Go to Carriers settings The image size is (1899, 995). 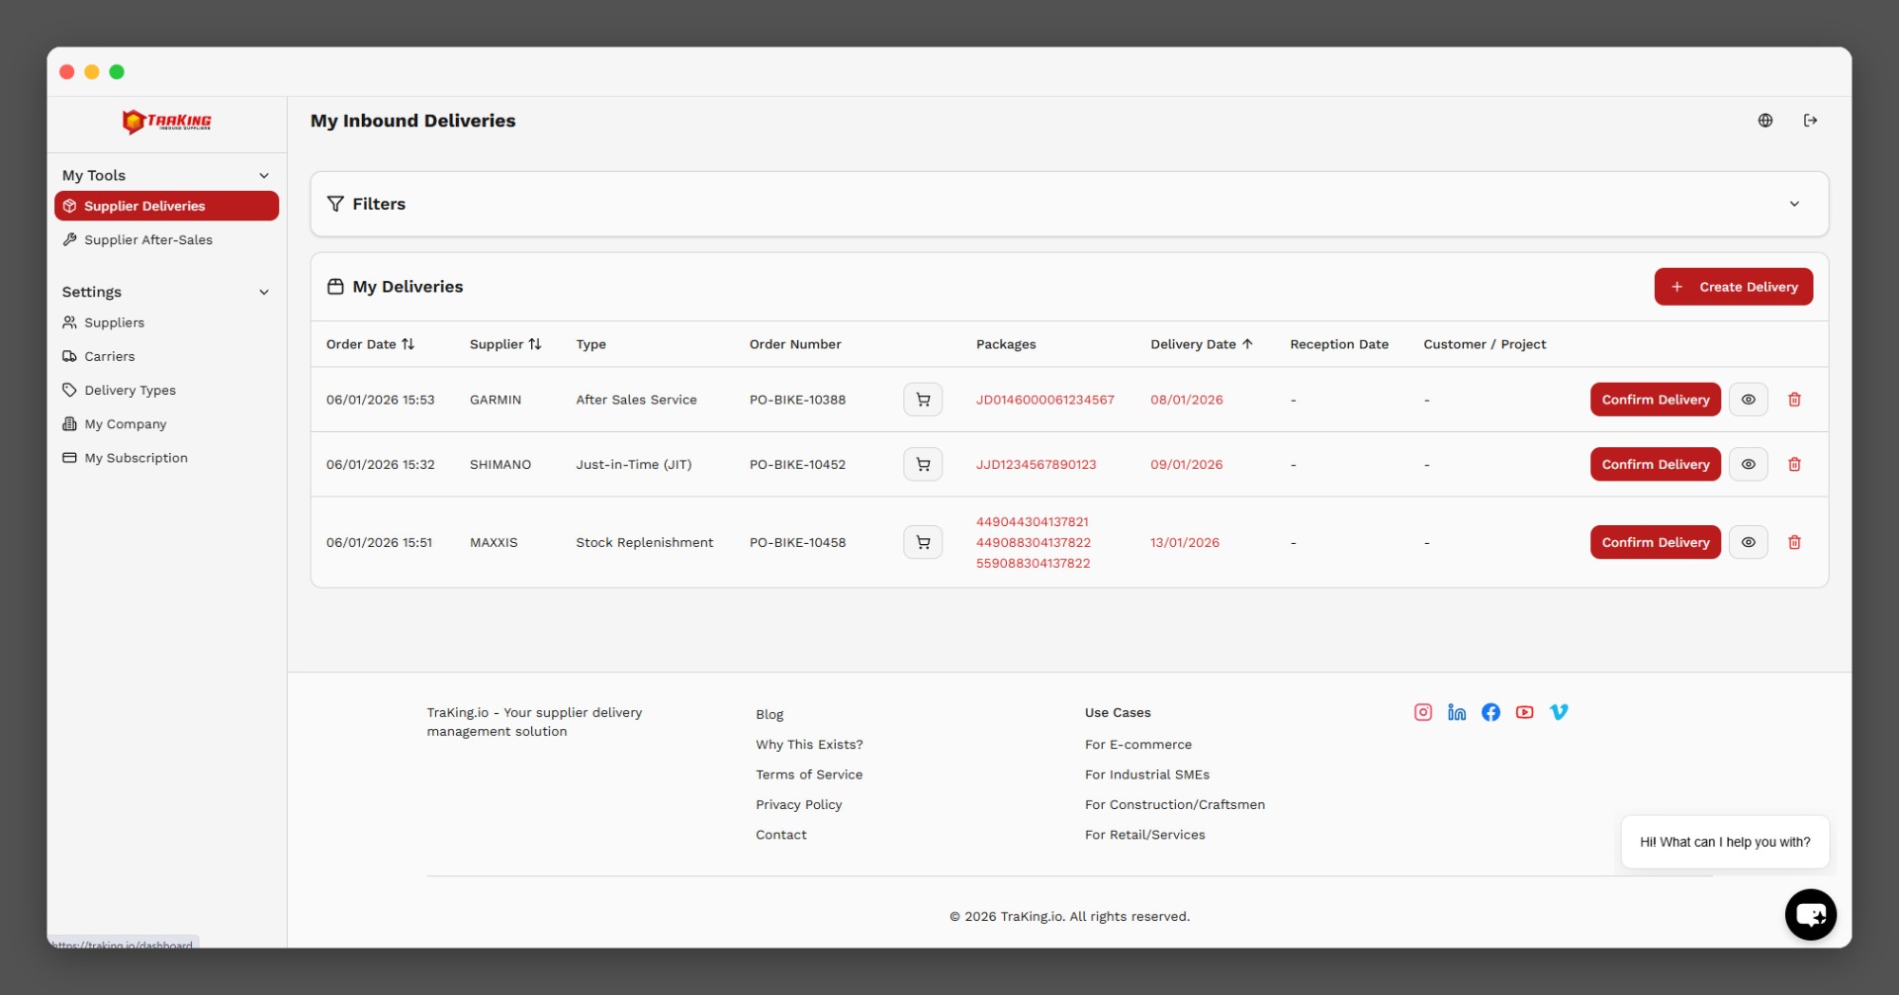pyautogui.click(x=166, y=356)
